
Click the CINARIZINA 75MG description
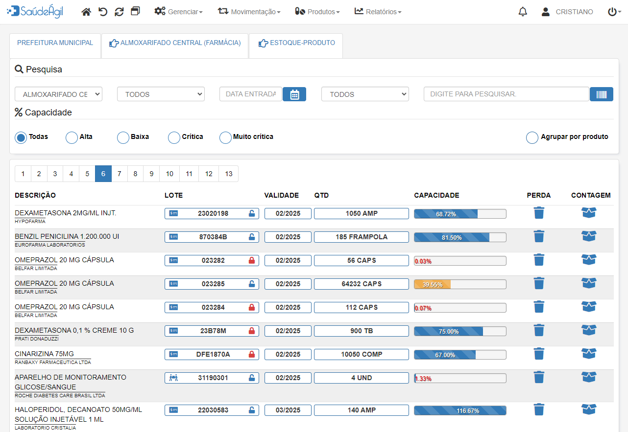point(44,354)
